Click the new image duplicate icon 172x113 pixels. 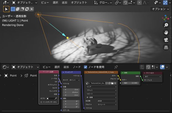tap(109, 83)
